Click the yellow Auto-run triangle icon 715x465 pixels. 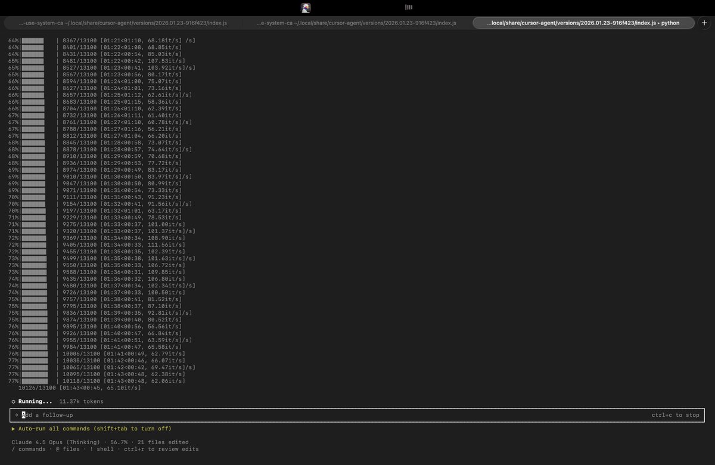pos(13,429)
